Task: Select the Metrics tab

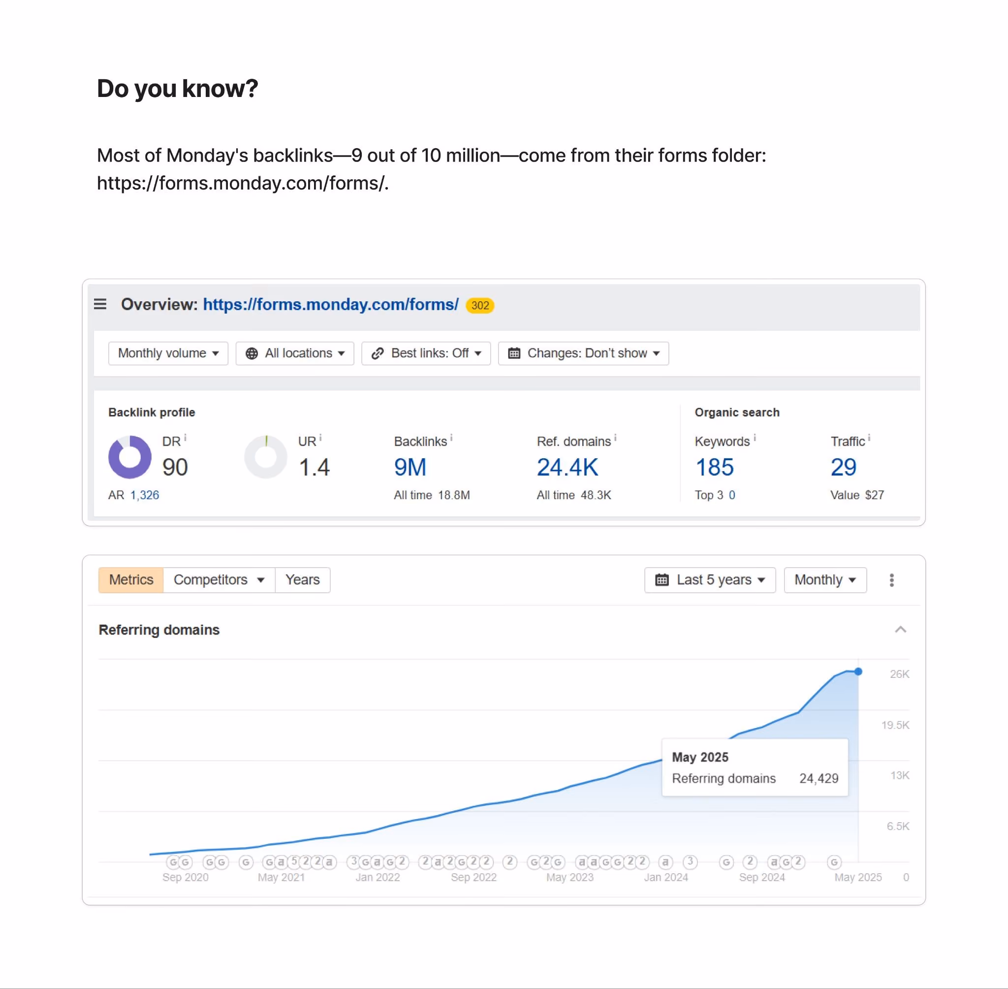Action: click(131, 580)
